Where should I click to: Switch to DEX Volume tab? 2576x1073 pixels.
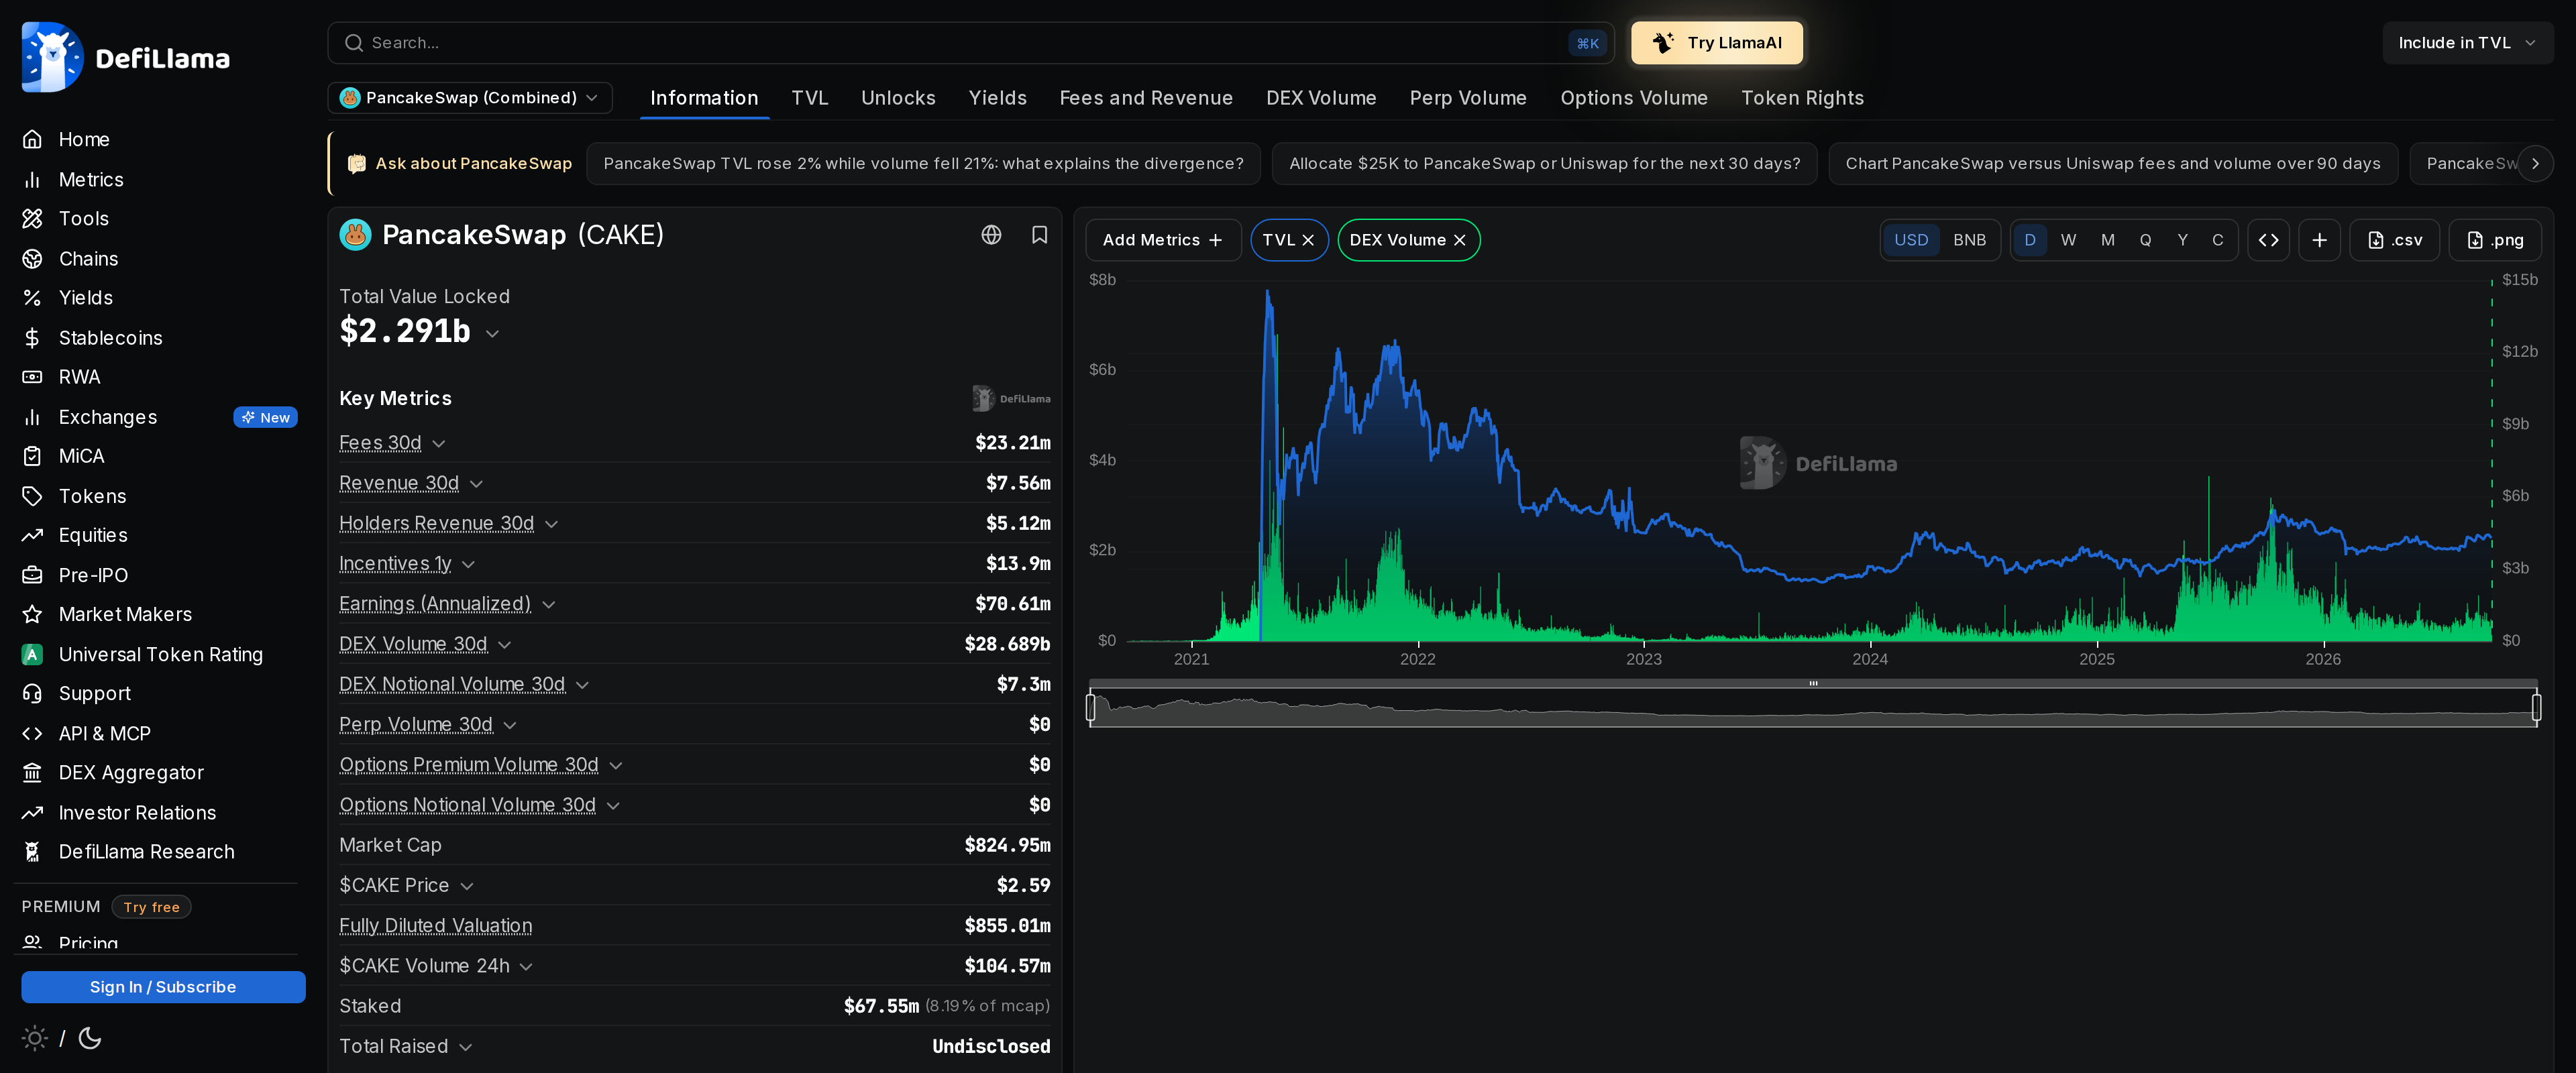pyautogui.click(x=1321, y=98)
